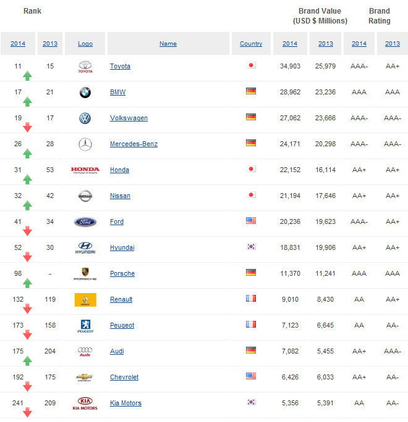Sort by 2013 Brand Rating header
Screen dimensions: 408x422
392,44
